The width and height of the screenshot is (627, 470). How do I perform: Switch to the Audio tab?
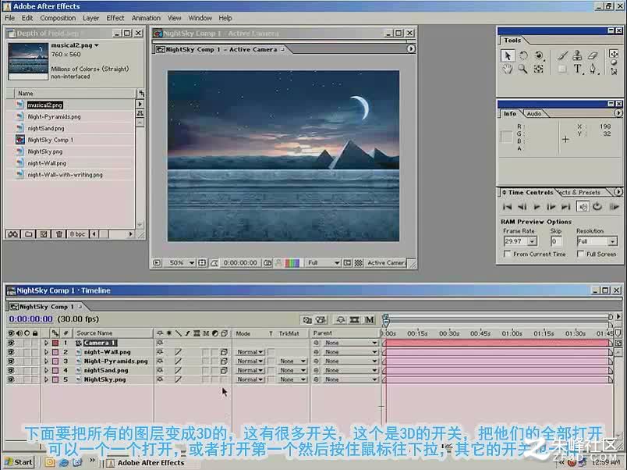534,114
